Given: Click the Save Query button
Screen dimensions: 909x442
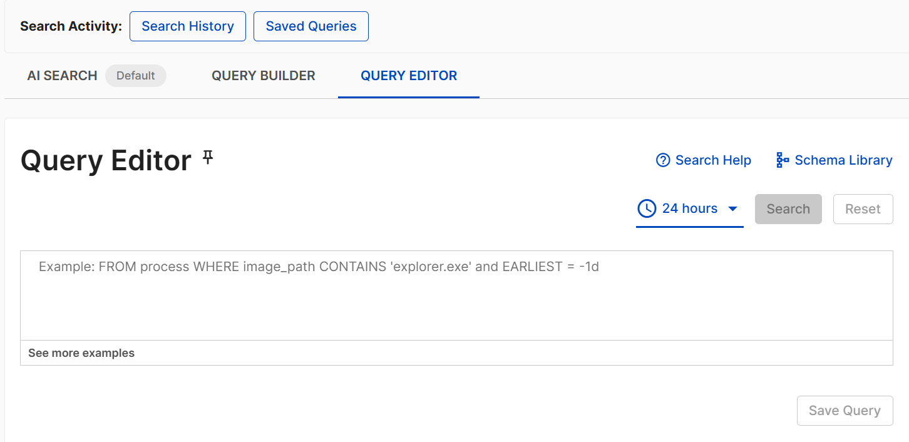Looking at the screenshot, I should [845, 411].
